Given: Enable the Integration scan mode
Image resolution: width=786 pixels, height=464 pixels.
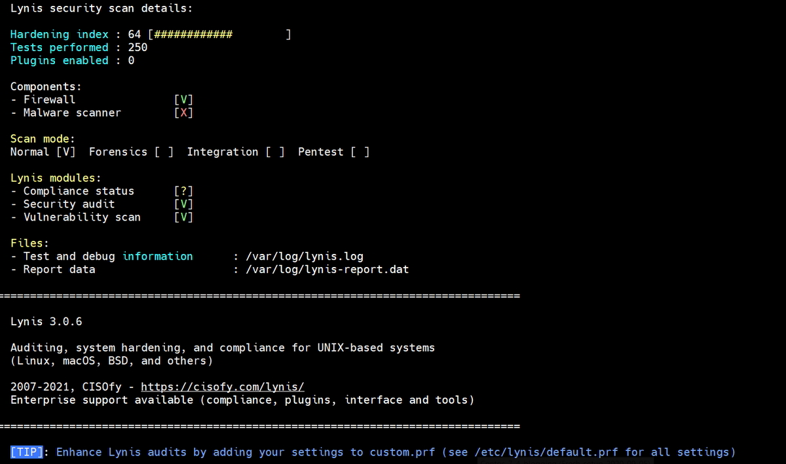Looking at the screenshot, I should point(276,151).
